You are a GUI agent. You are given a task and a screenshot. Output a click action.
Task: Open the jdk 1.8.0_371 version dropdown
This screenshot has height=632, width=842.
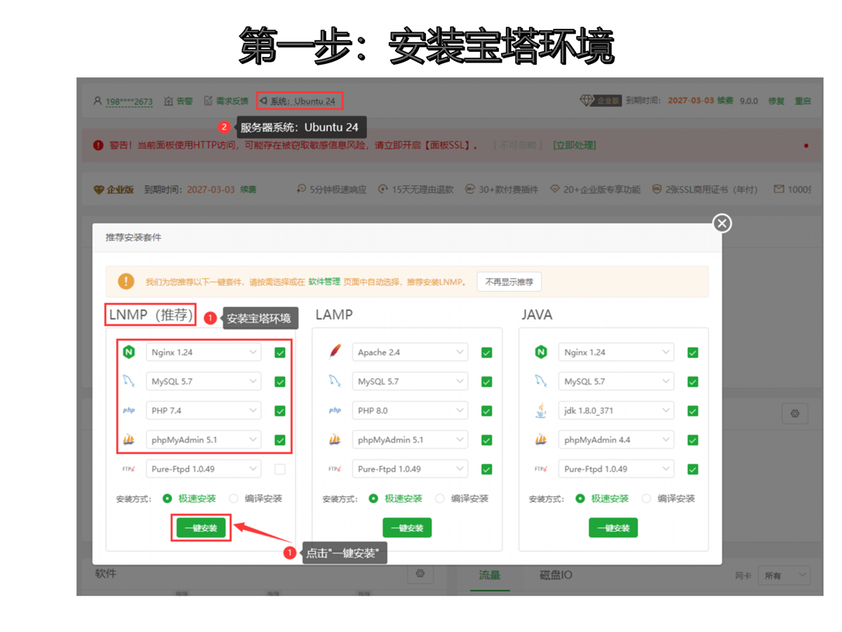[x=616, y=411]
